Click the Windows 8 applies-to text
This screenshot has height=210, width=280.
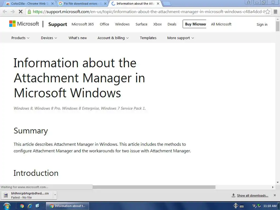(80, 108)
